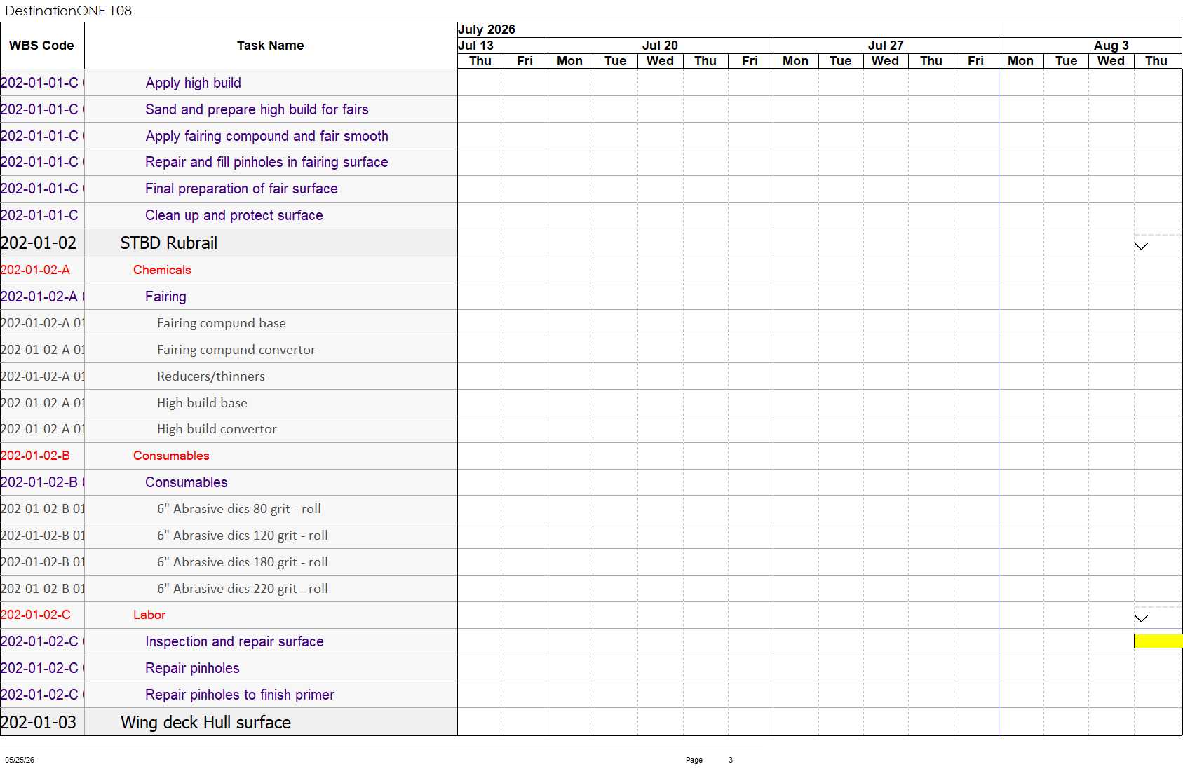The width and height of the screenshot is (1183, 769).
Task: Click the Labor summary triangle marker
Action: click(1141, 618)
